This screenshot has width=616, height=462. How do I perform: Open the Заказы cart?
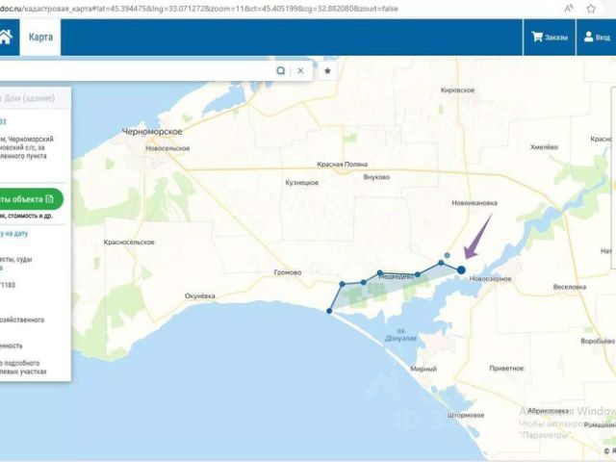click(x=550, y=38)
